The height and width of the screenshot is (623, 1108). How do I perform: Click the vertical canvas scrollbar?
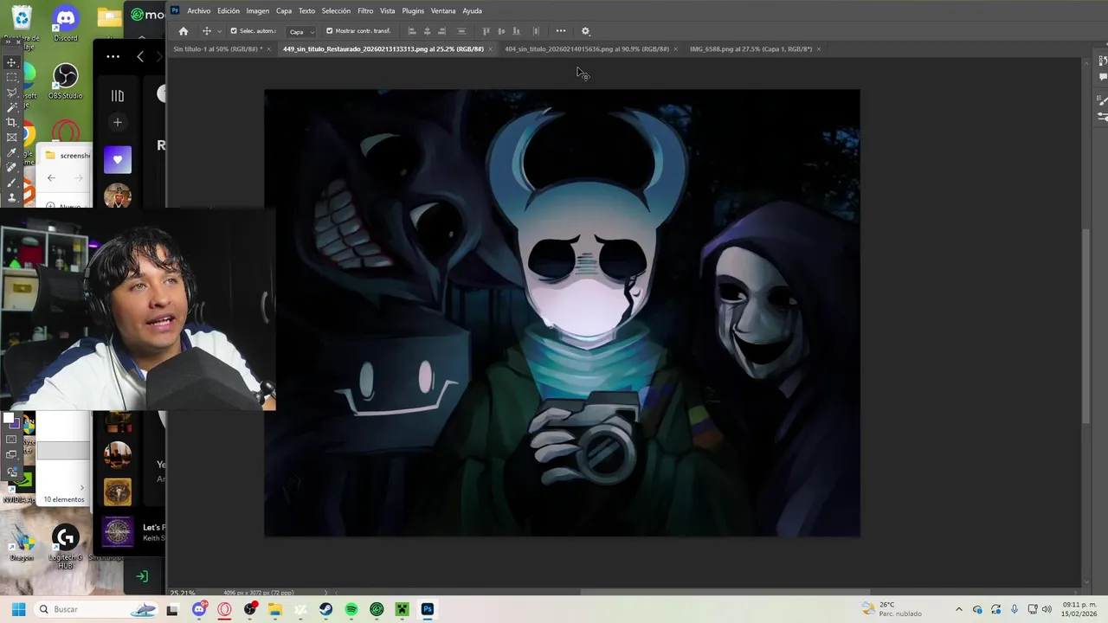1087,325
